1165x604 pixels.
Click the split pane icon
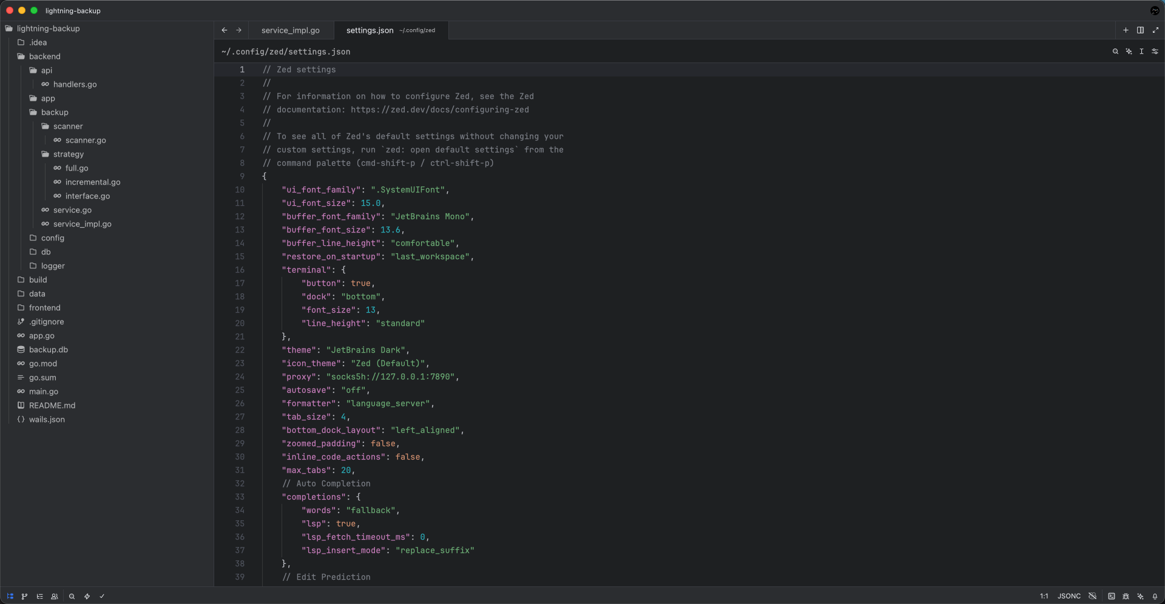(1140, 30)
